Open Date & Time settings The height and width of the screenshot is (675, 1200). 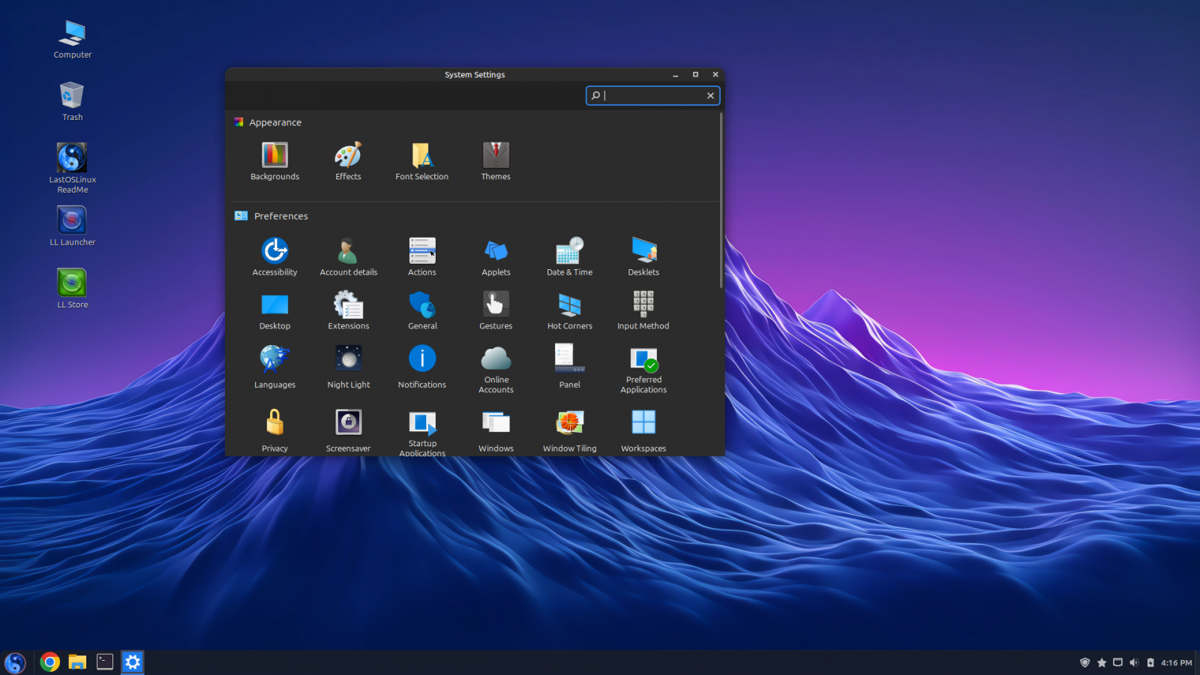pyautogui.click(x=569, y=255)
